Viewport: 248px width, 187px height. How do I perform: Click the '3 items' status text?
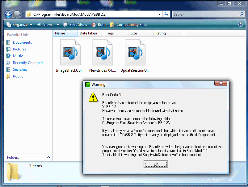click(36, 166)
